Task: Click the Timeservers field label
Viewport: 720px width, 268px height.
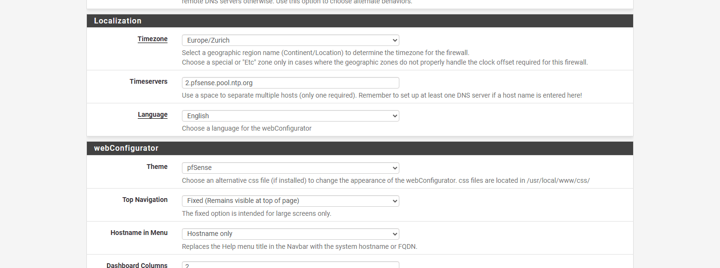Action: (x=149, y=81)
